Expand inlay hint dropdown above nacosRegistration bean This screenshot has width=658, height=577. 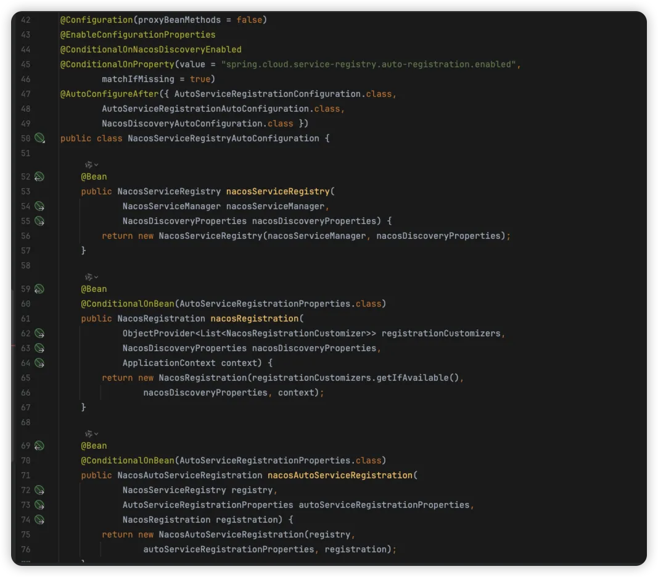92,277
